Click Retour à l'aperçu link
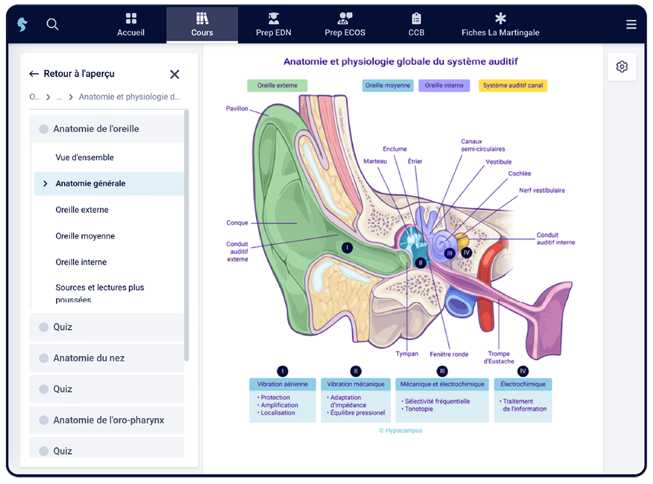Image resolution: width=653 pixels, height=484 pixels. tap(72, 74)
